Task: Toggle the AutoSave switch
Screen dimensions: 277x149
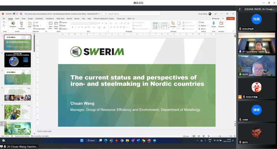Action: coord(16,14)
